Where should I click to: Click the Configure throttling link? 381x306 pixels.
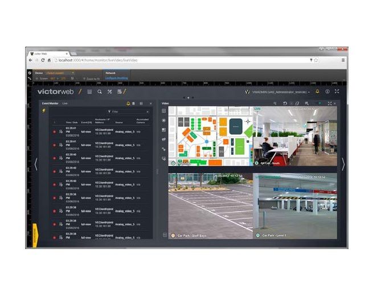click(x=116, y=78)
